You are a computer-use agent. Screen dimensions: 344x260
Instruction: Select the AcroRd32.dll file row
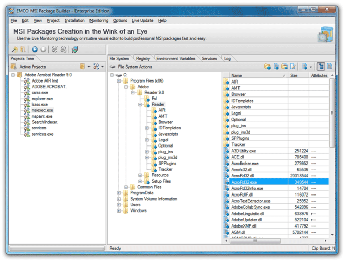coord(276,176)
